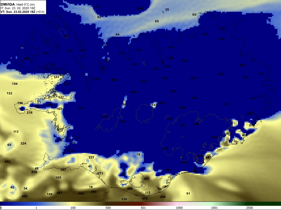
Task: Click the map value '217' in the southwest lowlands
Action: point(91,157)
